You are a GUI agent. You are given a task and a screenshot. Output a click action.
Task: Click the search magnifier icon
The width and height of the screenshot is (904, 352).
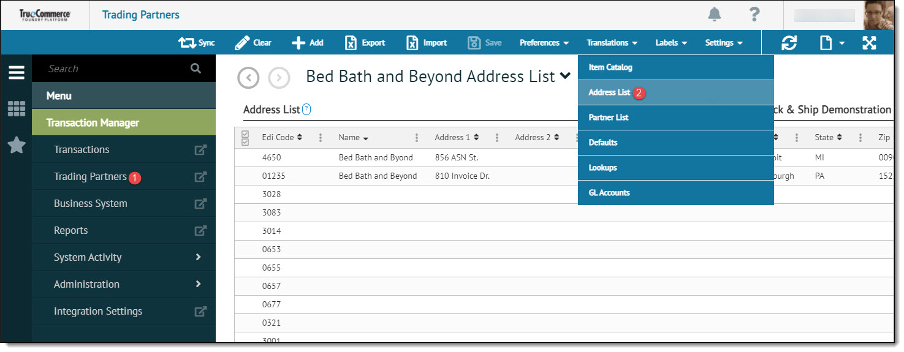[x=196, y=69]
